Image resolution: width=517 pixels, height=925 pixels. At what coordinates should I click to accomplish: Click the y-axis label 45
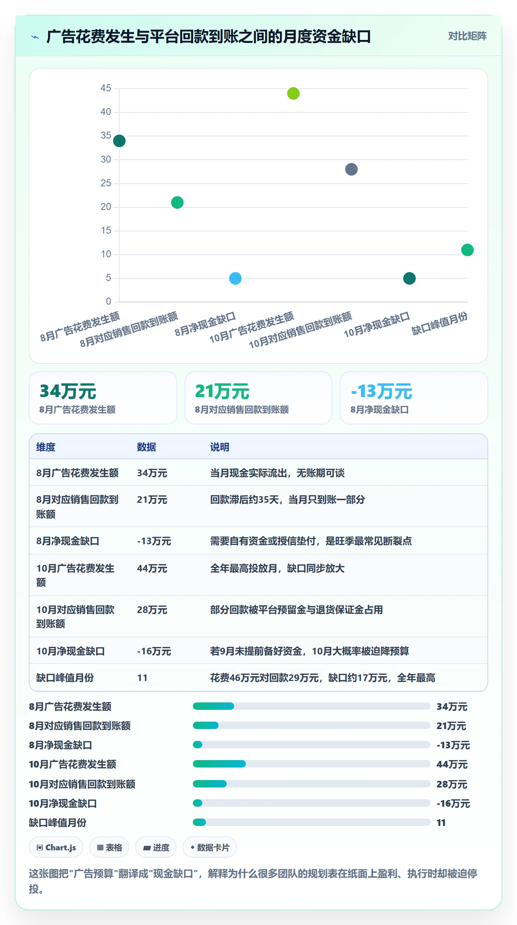click(106, 88)
